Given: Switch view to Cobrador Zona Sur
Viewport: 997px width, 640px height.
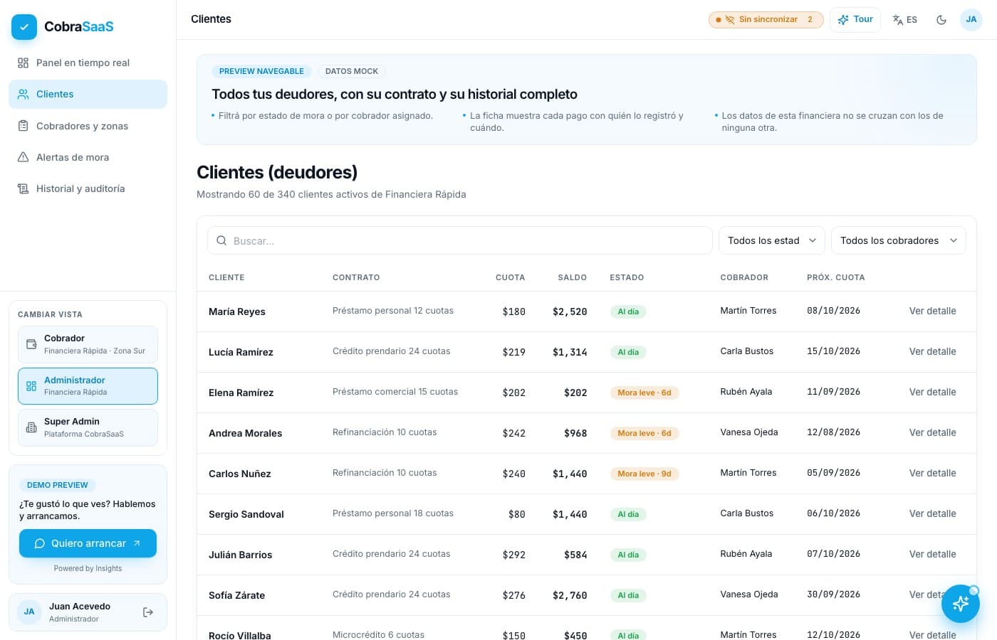Looking at the screenshot, I should (88, 344).
